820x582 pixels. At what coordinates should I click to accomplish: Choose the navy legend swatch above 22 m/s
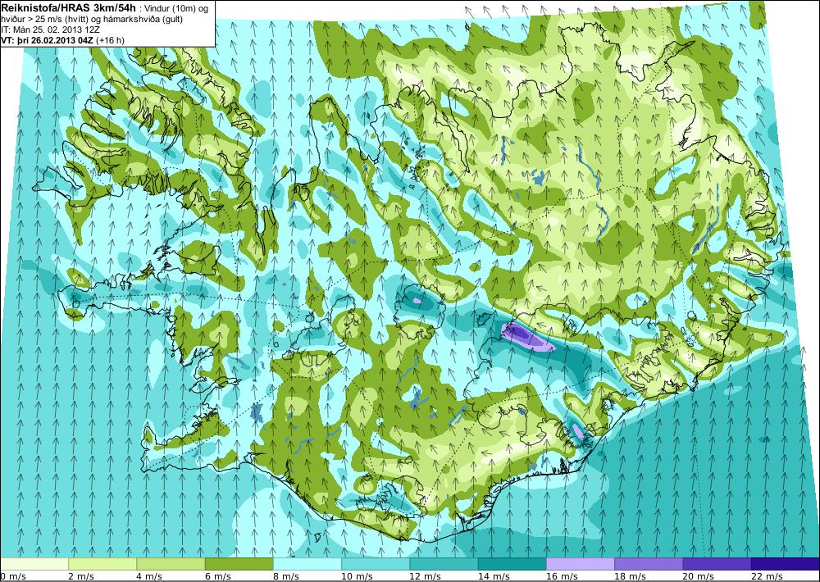[x=786, y=564]
